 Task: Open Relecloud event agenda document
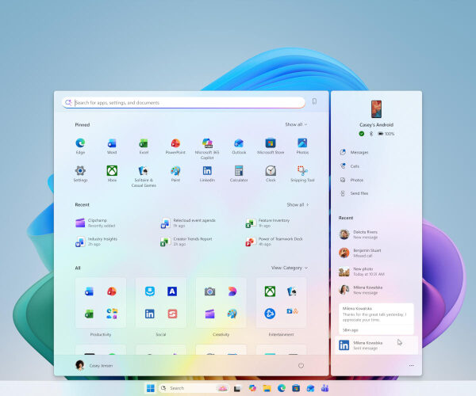point(189,223)
